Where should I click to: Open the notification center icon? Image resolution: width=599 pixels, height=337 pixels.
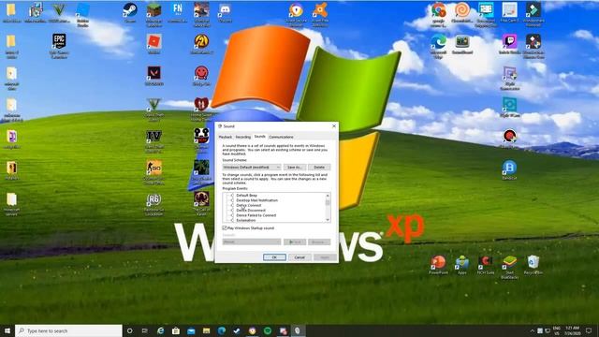589,330
